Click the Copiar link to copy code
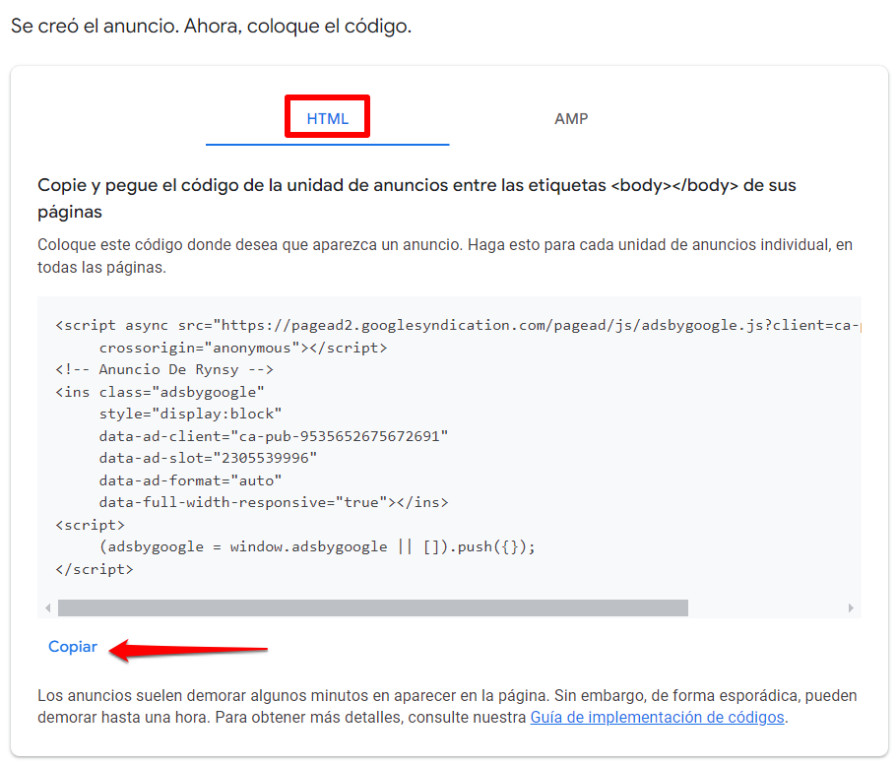Image resolution: width=896 pixels, height=766 pixels. 73,647
